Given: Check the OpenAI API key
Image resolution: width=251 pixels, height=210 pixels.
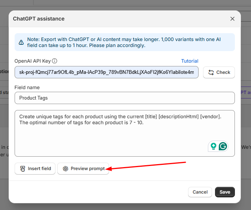Looking at the screenshot, I should coord(219,72).
